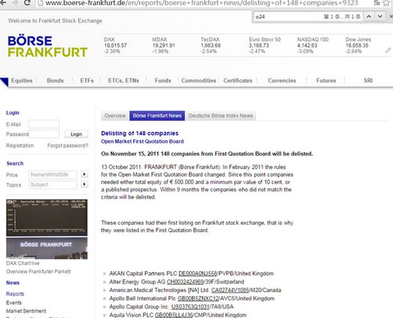Open the DAX chart thumbnail image
The image size is (393, 318).
pyautogui.click(x=47, y=218)
